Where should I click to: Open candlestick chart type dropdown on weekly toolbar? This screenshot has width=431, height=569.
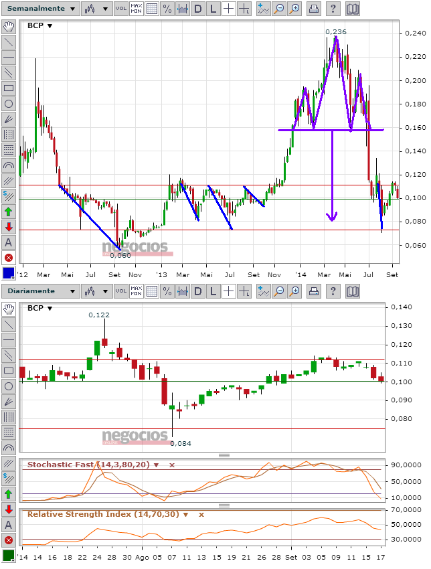click(x=96, y=9)
